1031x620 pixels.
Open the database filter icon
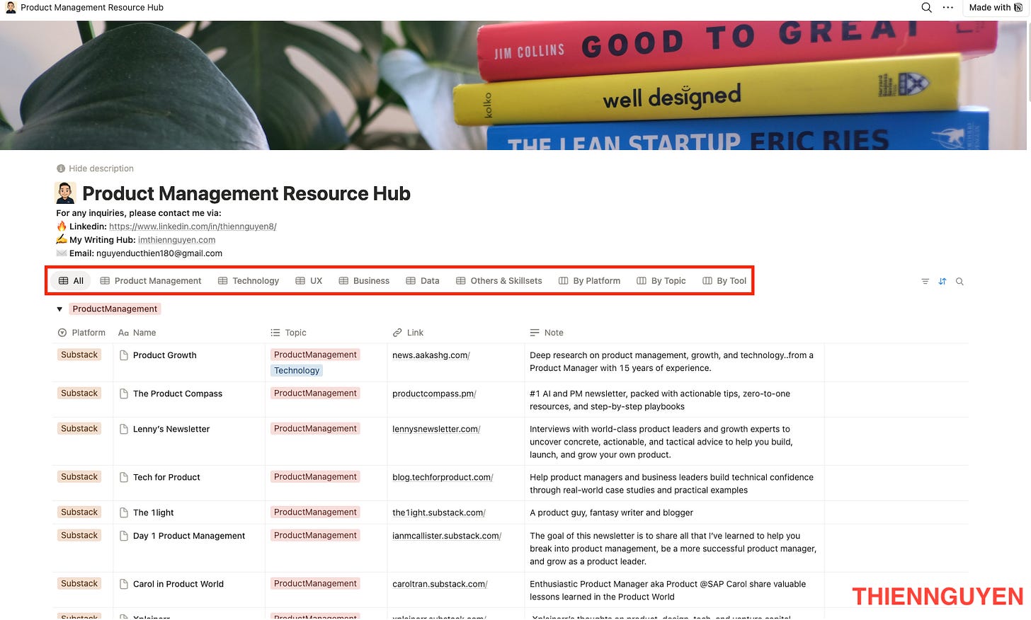pyautogui.click(x=925, y=282)
